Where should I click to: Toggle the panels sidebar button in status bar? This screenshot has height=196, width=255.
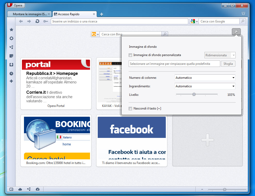point(11,189)
